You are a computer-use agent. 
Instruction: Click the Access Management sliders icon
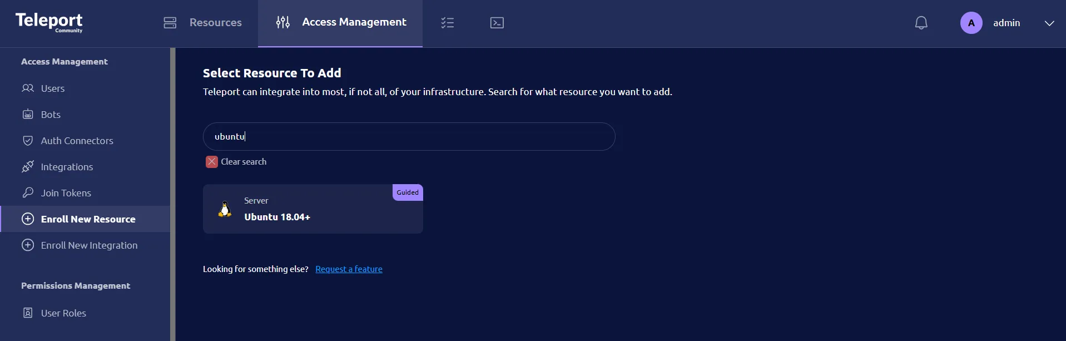point(283,22)
